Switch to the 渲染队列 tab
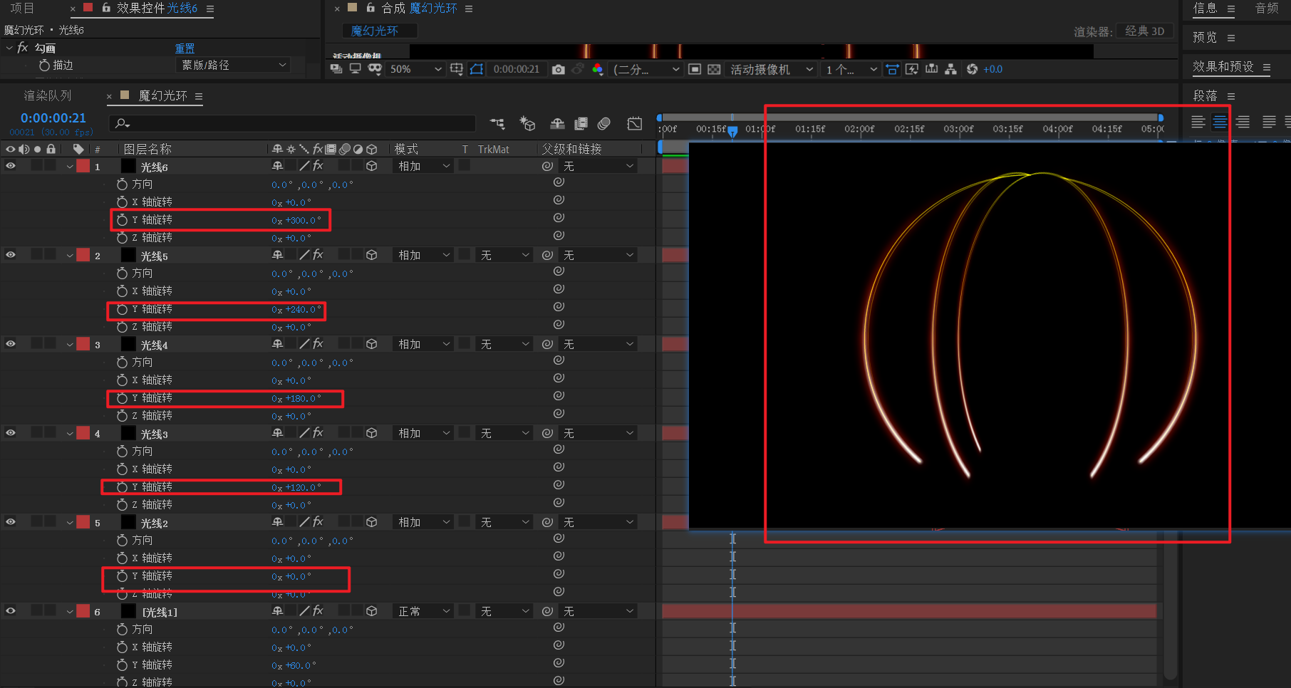Viewport: 1291px width, 688px height. (48, 95)
